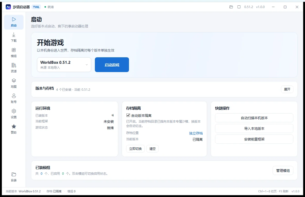This screenshot has height=197, width=305.
Task: Click the 就绪 value for 游戏状态
Action: coord(110,128)
